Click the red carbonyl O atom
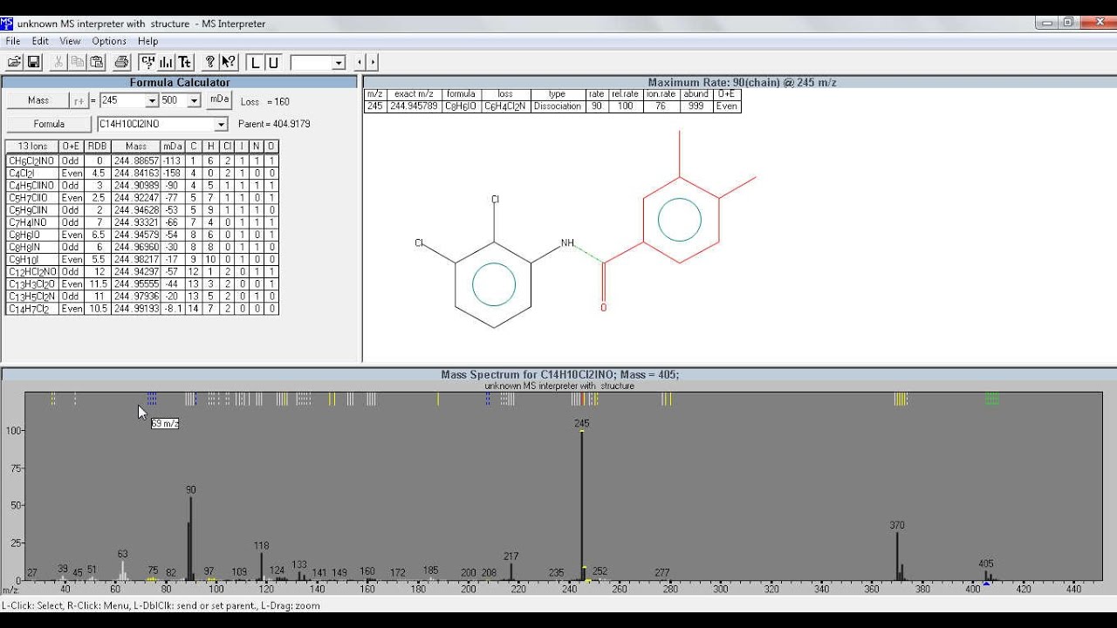Image resolution: width=1117 pixels, height=628 pixels. tap(603, 307)
